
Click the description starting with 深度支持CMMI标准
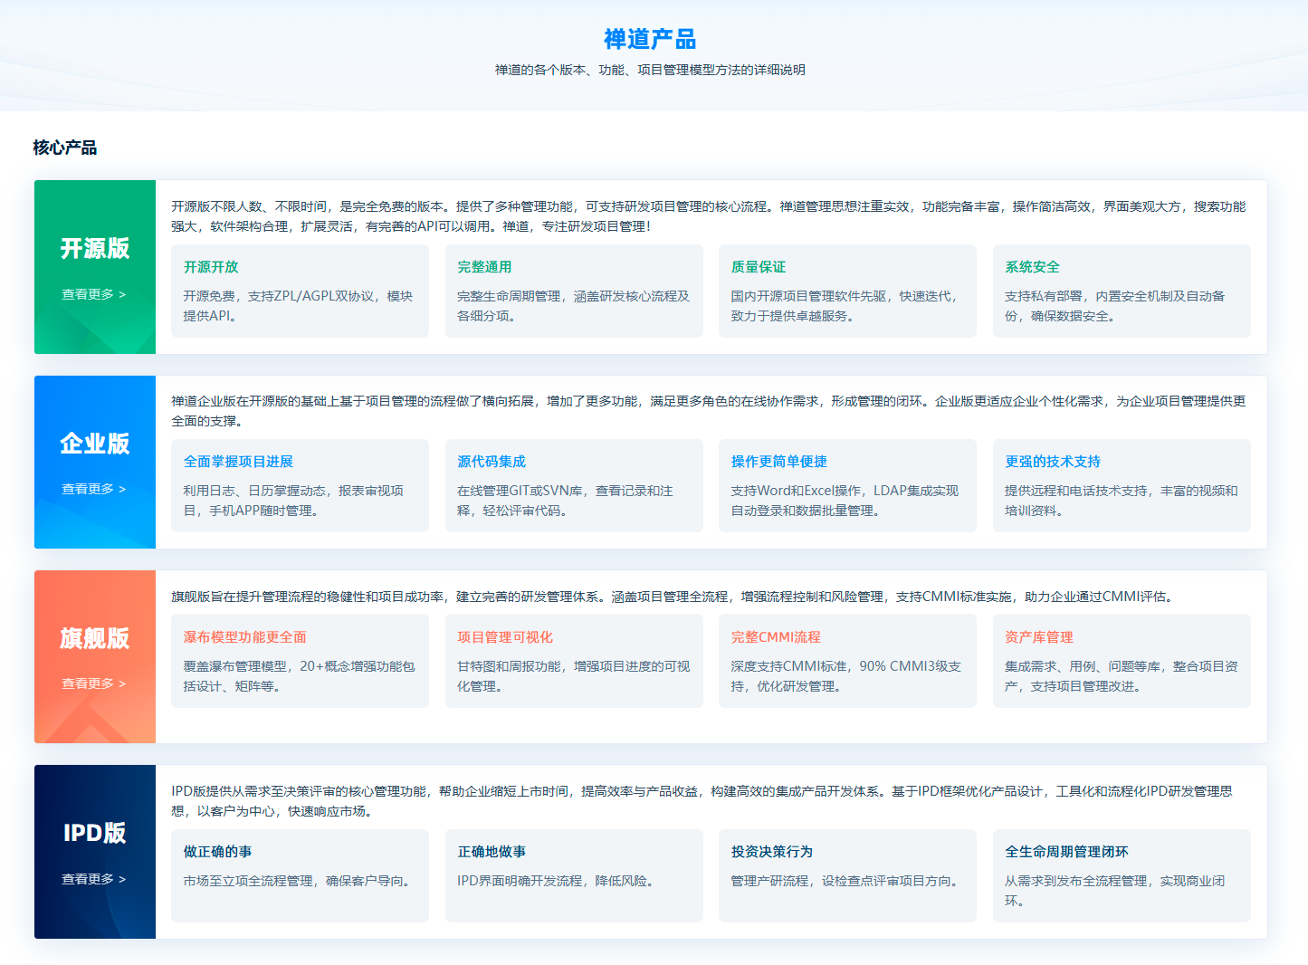click(x=846, y=676)
